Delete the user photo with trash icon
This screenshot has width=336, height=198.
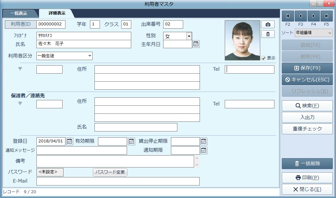268,34
